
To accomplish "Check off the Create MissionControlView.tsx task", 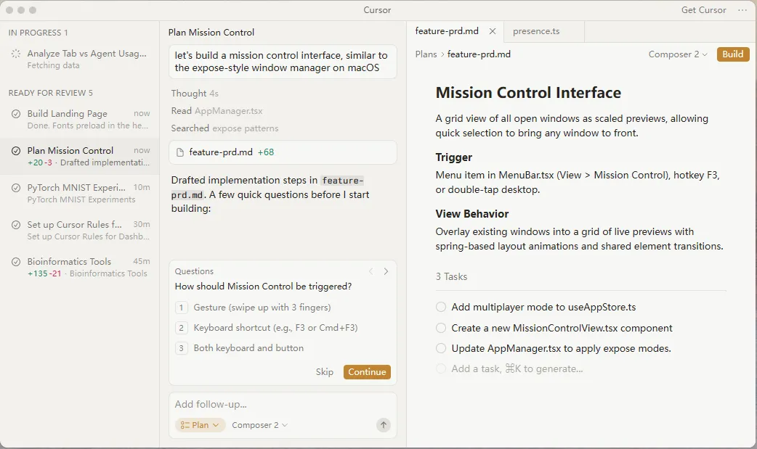I will tap(441, 328).
